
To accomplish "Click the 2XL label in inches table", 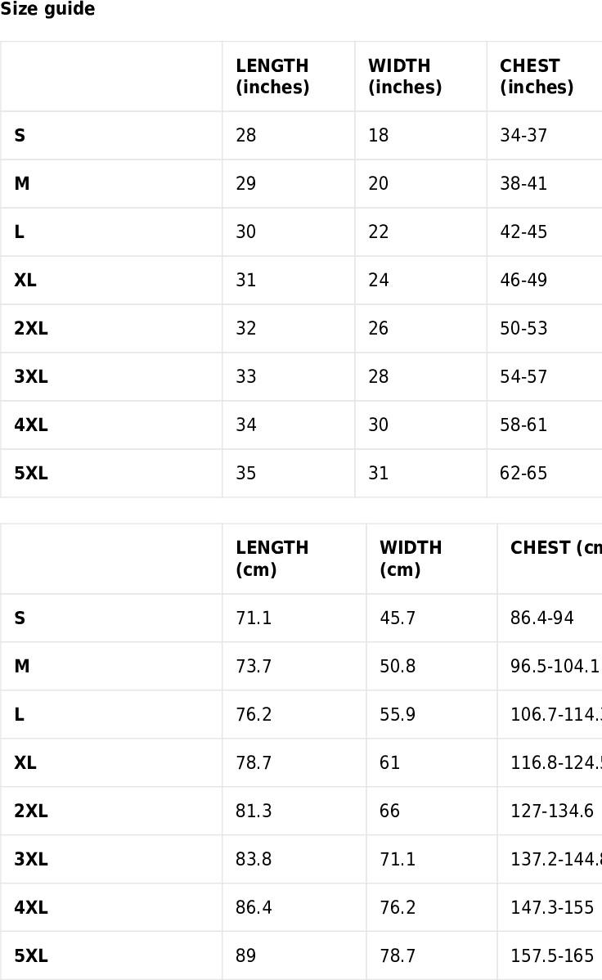I will 30,328.
